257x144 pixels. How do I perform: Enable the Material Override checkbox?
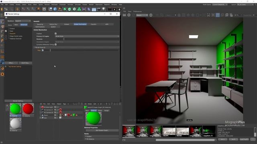[x=6, y=39]
